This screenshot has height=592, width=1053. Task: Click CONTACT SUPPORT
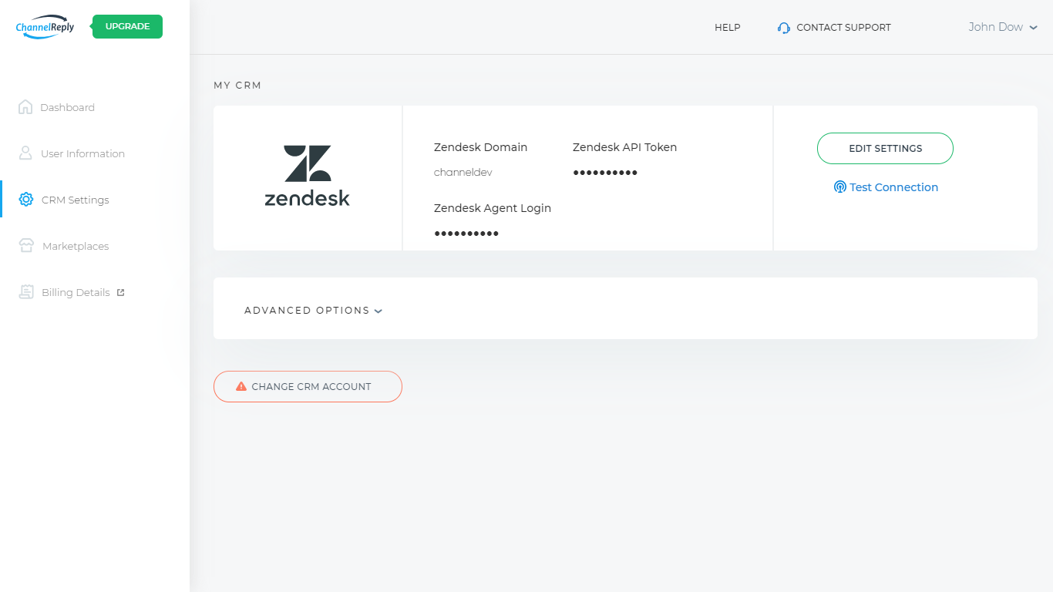pyautogui.click(x=843, y=27)
